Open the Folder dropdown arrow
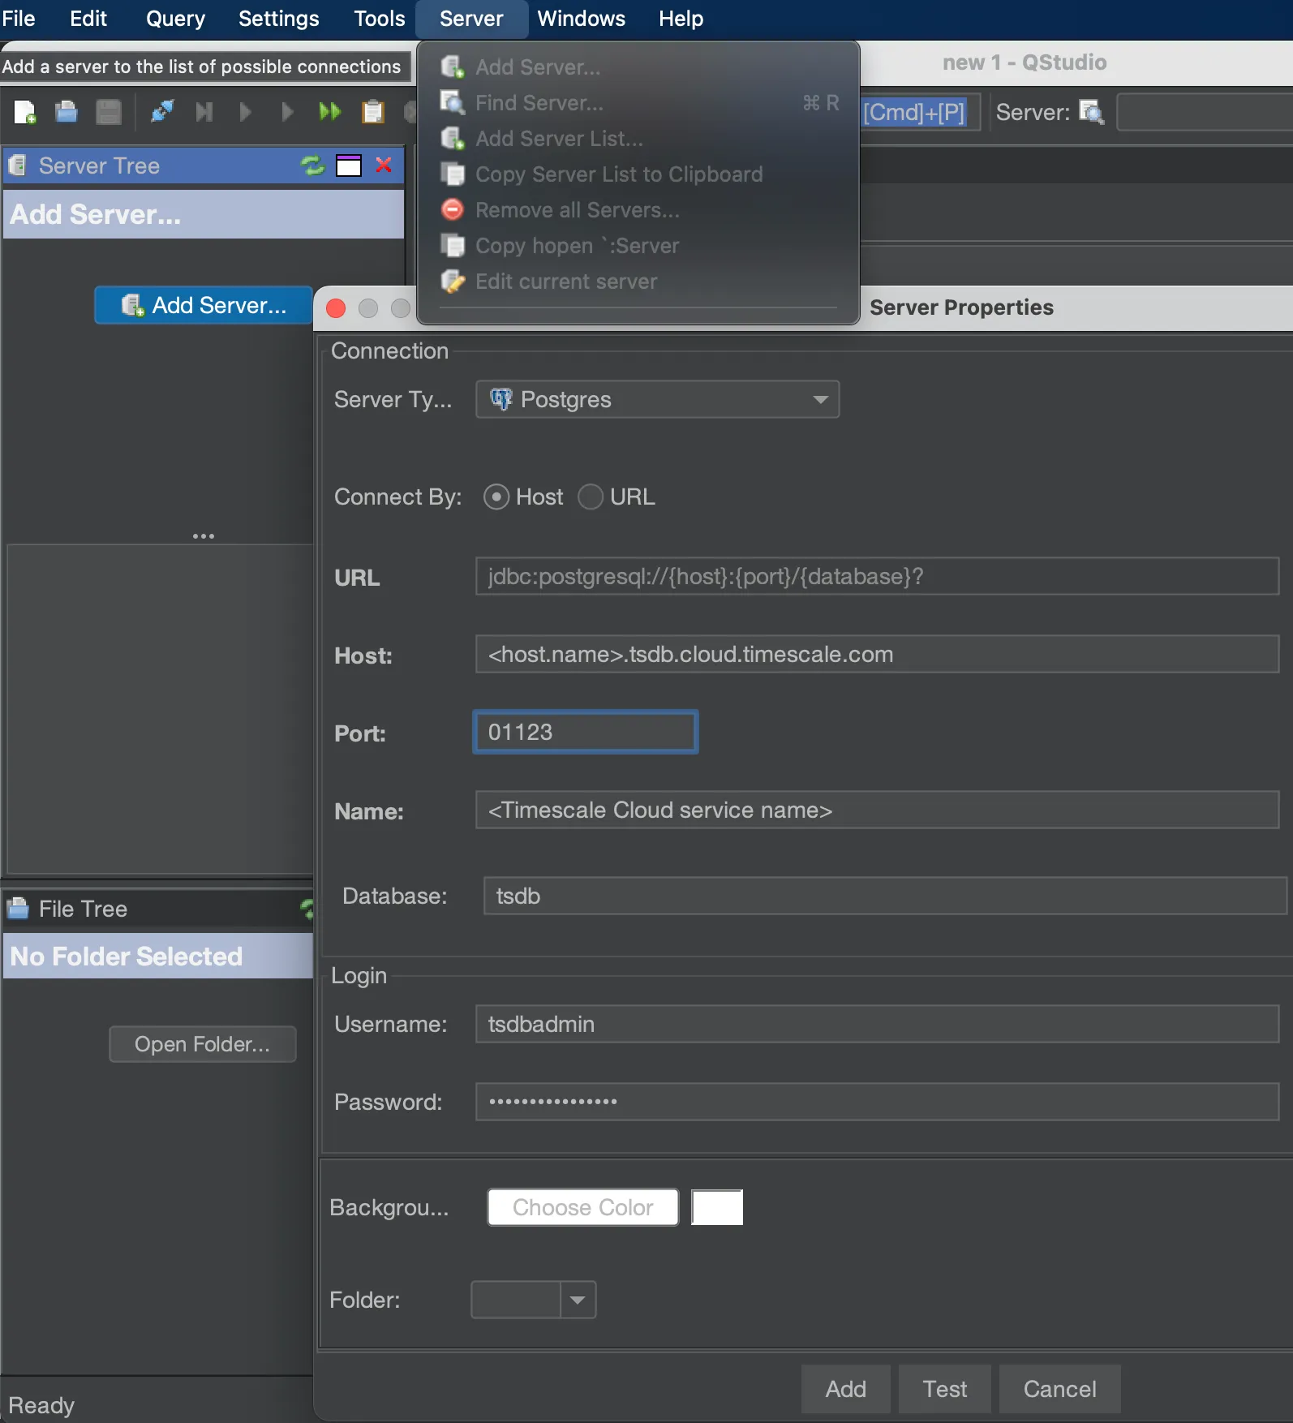 578,1300
